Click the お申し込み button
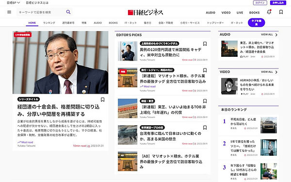 pyautogui.click(x=278, y=3)
